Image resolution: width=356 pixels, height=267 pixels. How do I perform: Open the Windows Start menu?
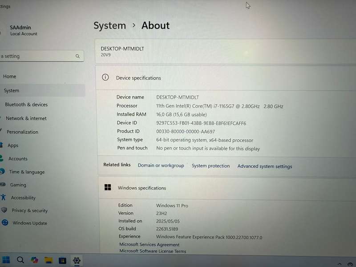6,260
